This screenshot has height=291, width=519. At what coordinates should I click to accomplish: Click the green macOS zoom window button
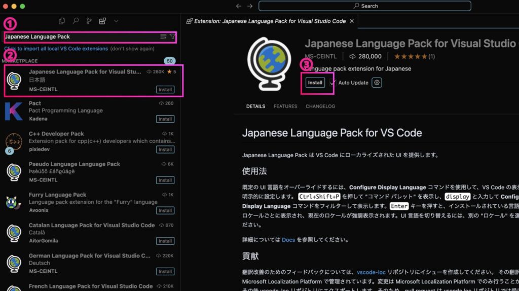[x=22, y=6]
